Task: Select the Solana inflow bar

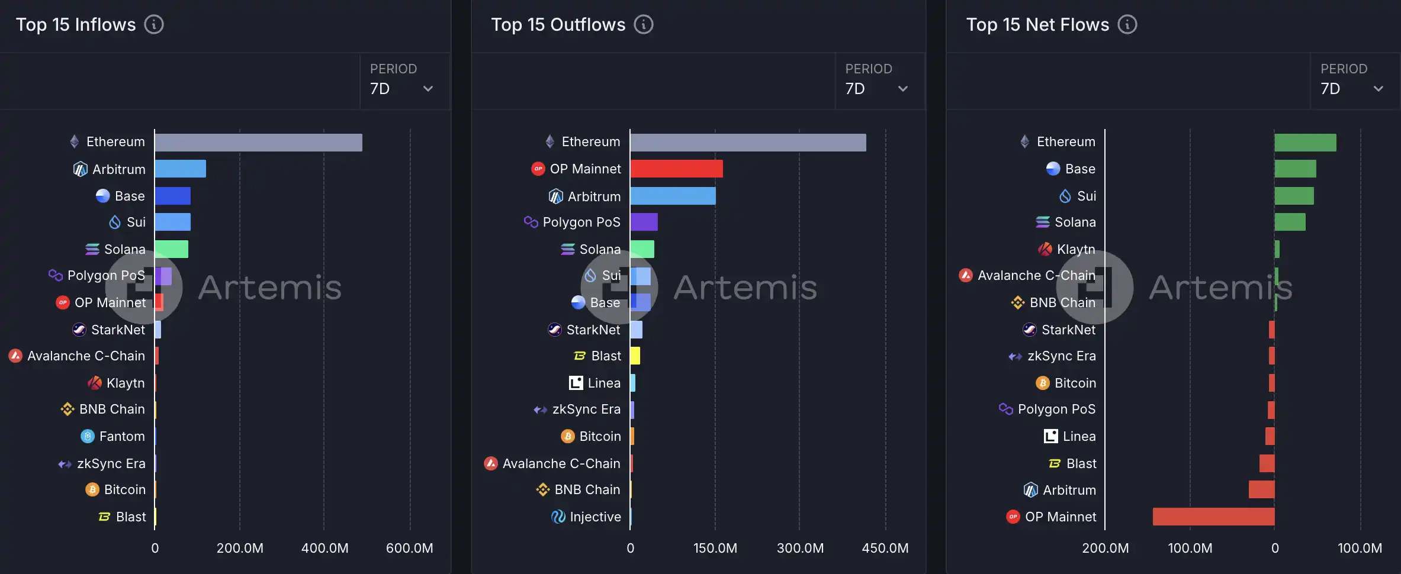Action: pyautogui.click(x=172, y=249)
